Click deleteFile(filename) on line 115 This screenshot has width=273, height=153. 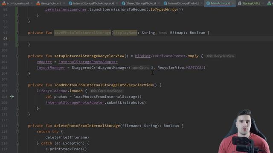[x=67, y=137]
